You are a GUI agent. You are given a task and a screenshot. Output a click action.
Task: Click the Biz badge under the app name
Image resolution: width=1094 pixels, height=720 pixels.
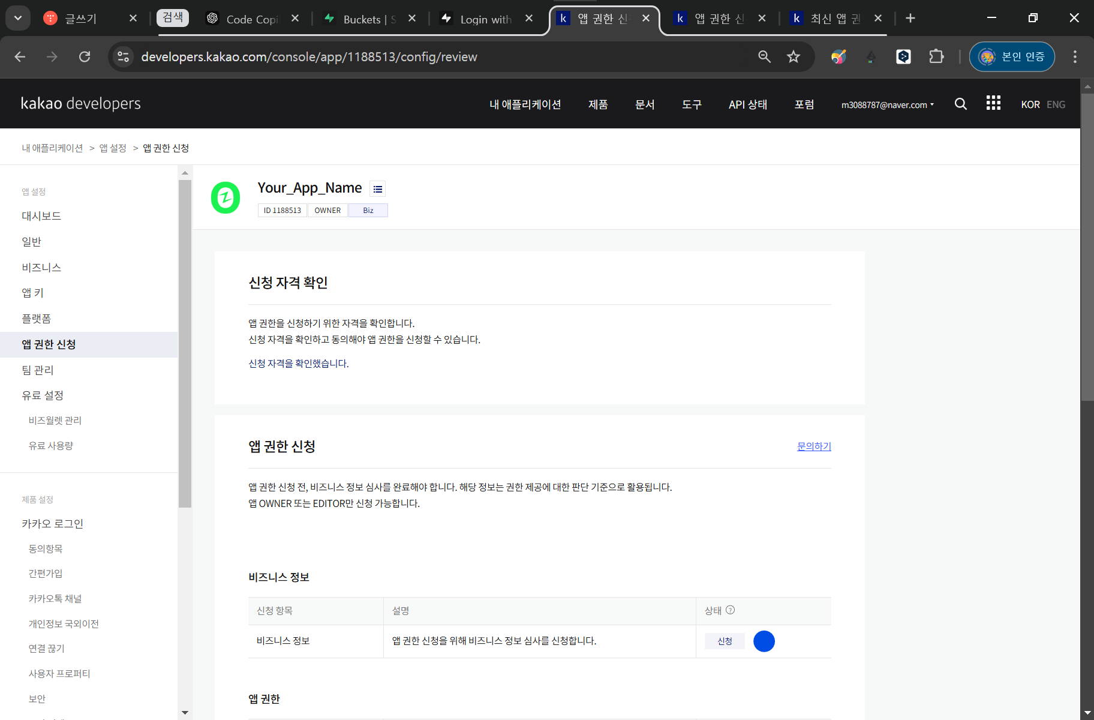click(x=368, y=211)
